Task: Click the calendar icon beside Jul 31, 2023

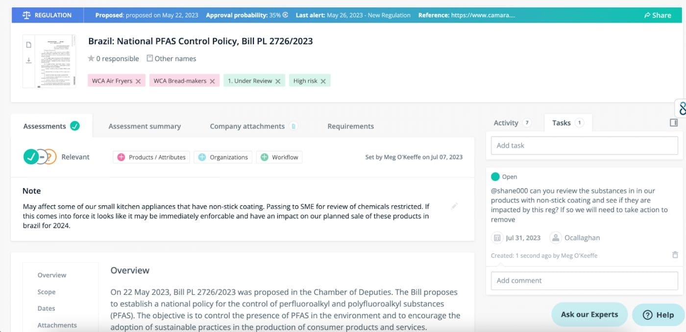Action: [x=497, y=238]
